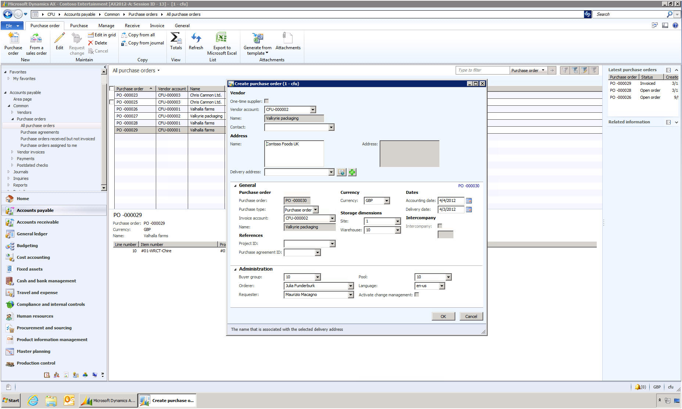Cancel the Create purchase order dialog
This screenshot has height=409, width=682.
coord(471,316)
